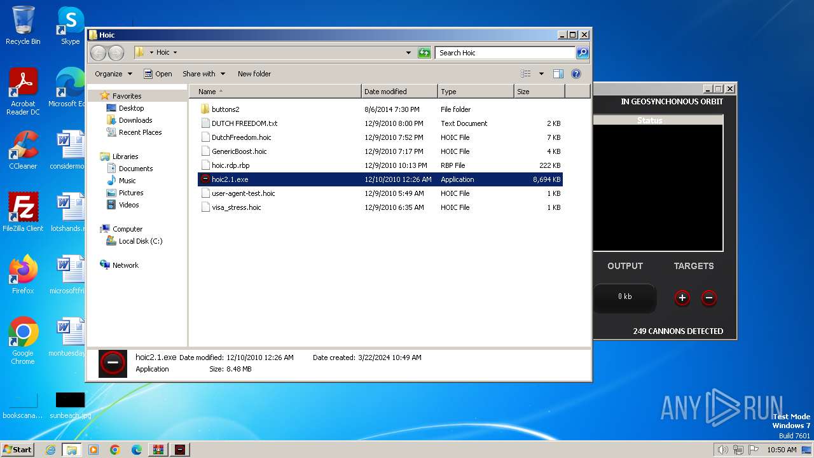Open Skype desktop shortcut
Screen dimensions: 814x458
(x=70, y=26)
